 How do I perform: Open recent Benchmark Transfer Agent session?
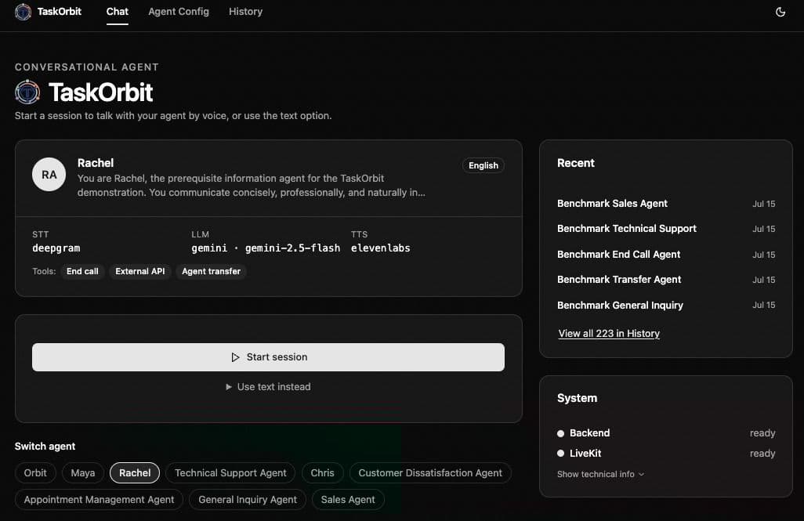(x=666, y=280)
